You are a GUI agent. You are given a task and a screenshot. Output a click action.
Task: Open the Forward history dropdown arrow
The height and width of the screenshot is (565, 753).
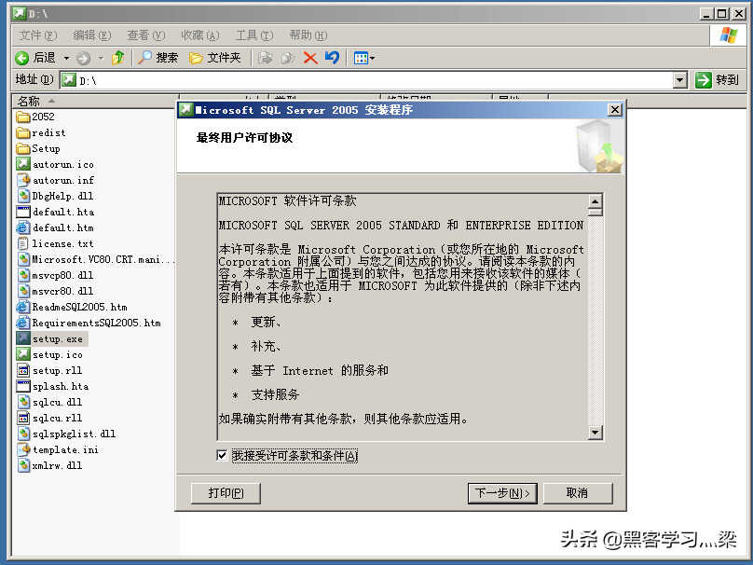point(101,58)
